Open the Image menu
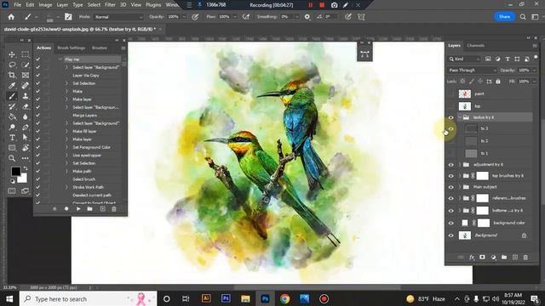545x306 pixels. pyautogui.click(x=45, y=5)
